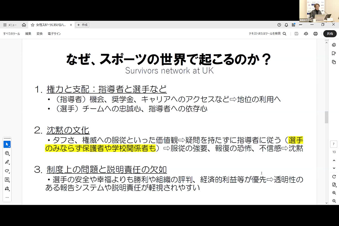The width and height of the screenshot is (339, 226).
Task: Open bookmarks panel in right sidebar
Action: point(334,53)
